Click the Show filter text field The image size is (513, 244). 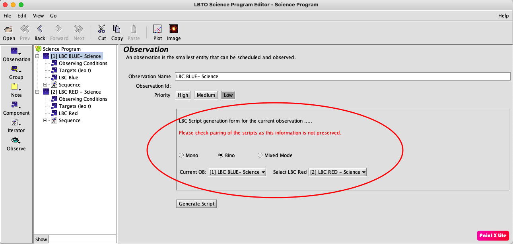point(82,239)
